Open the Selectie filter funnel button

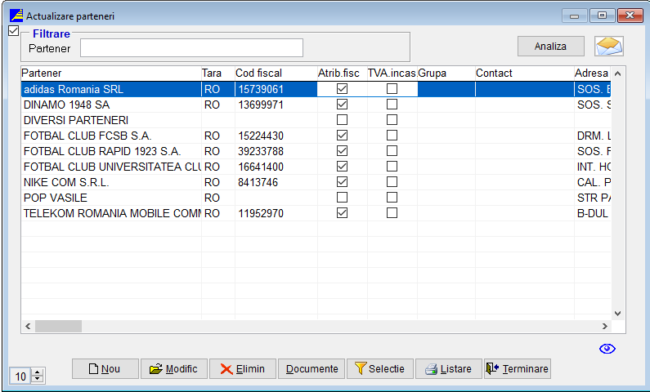pos(379,369)
